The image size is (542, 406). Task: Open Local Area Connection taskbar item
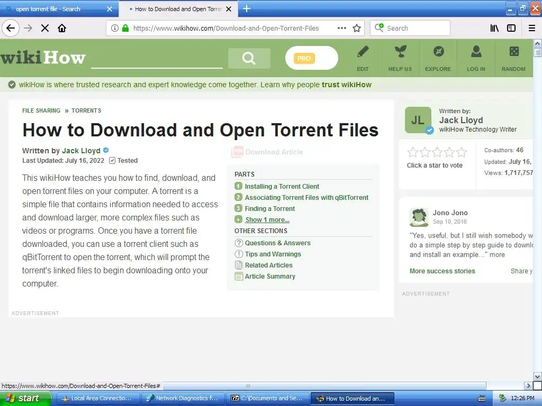[98, 399]
